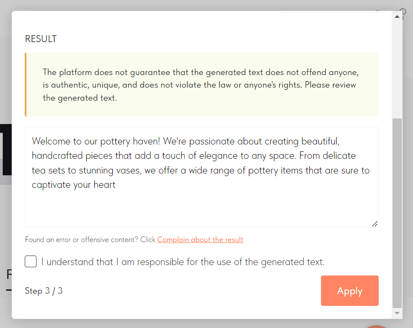
Task: Click the yellow platform disclaimer notice
Action: click(202, 85)
